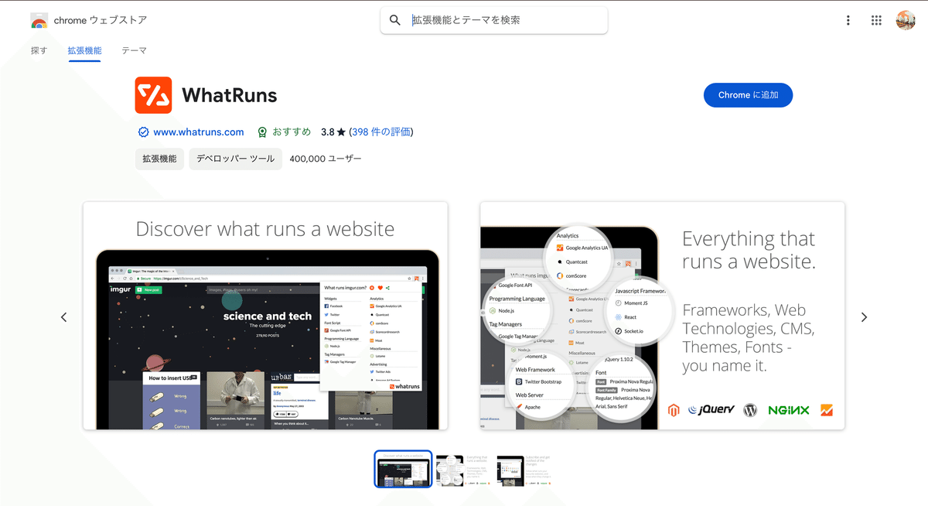Open the Google apps grid

(x=876, y=20)
